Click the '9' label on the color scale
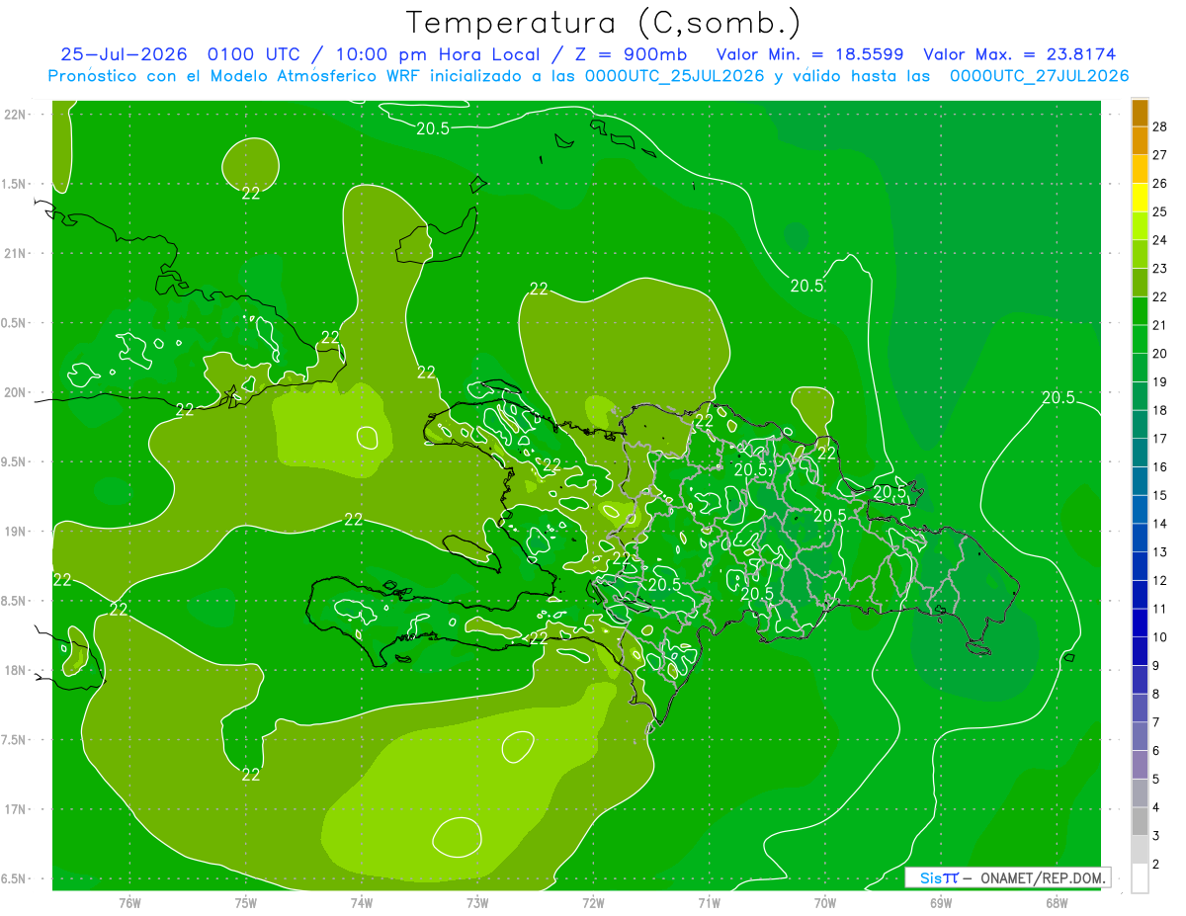The height and width of the screenshot is (916, 1186). tap(1157, 666)
